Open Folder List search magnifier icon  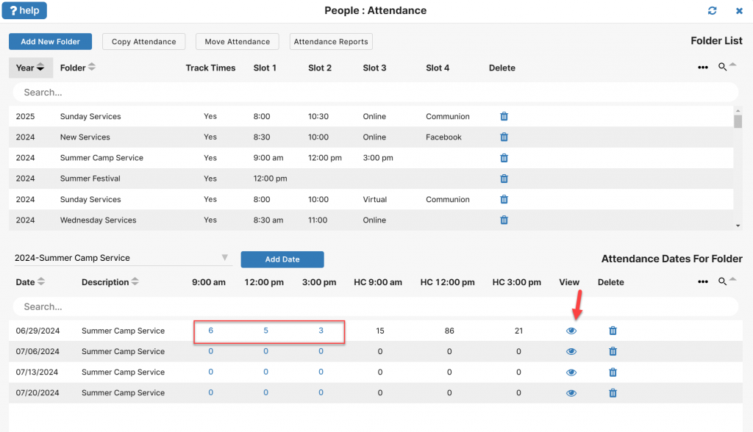coord(722,67)
